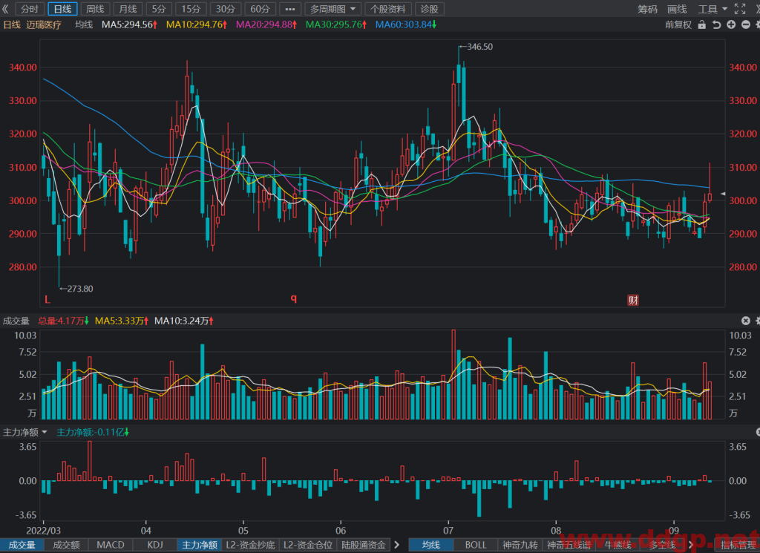Click the red q marker on chart
The width and height of the screenshot is (760, 553).
294,298
